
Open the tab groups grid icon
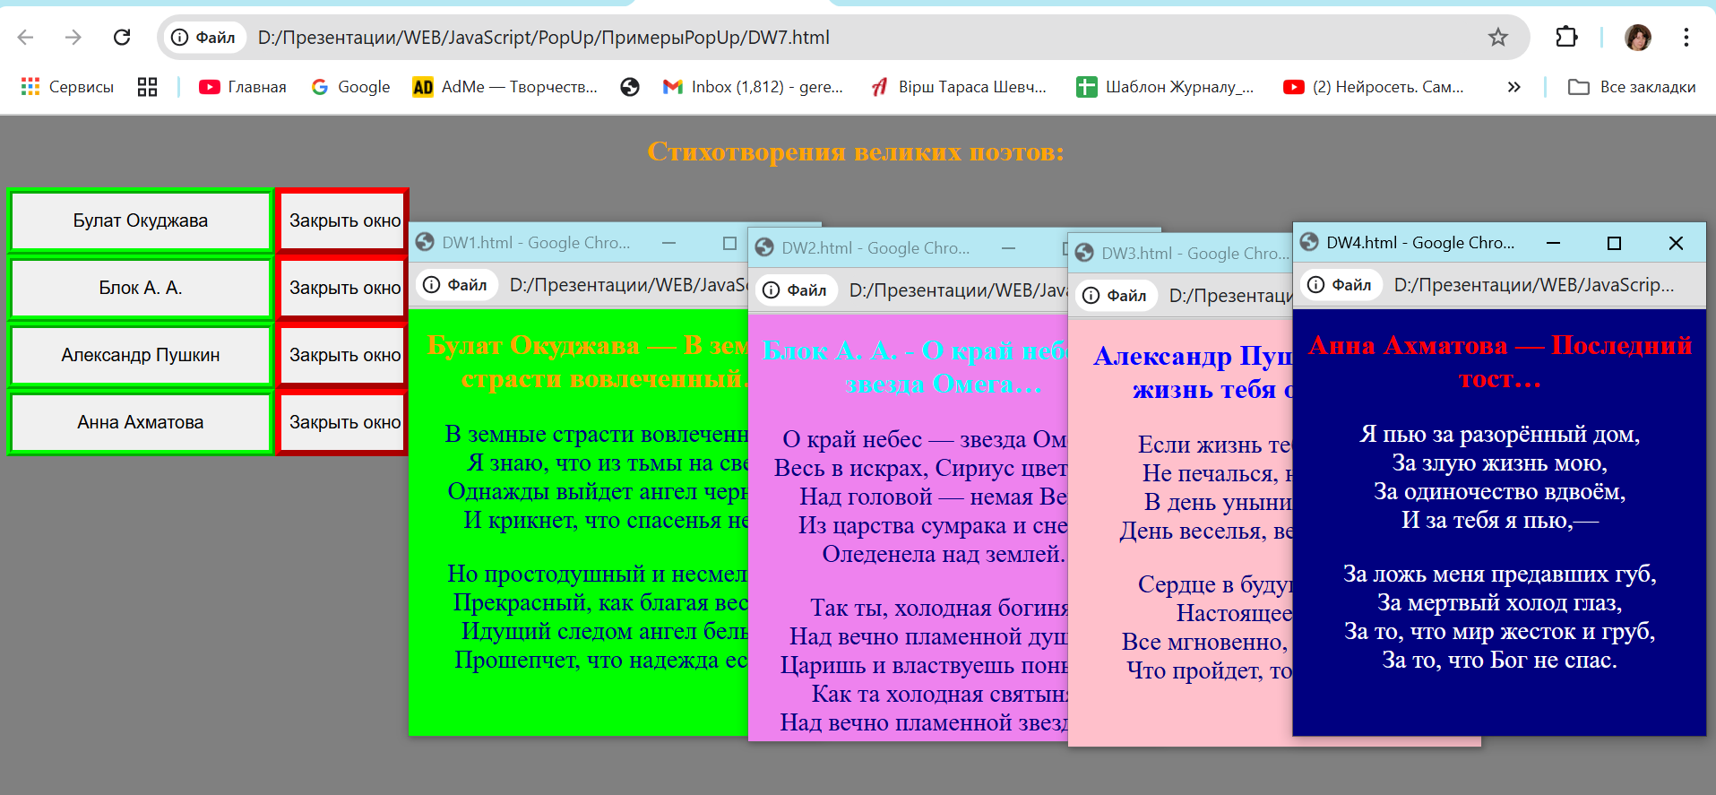[147, 87]
